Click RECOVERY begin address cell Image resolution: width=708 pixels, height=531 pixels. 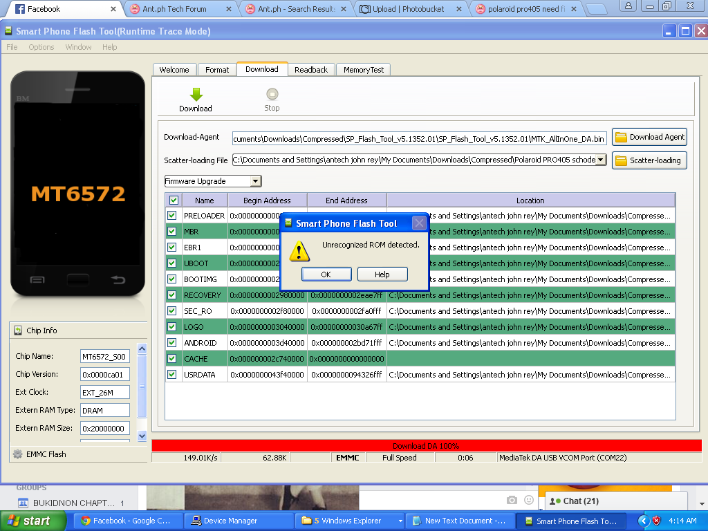(x=268, y=295)
